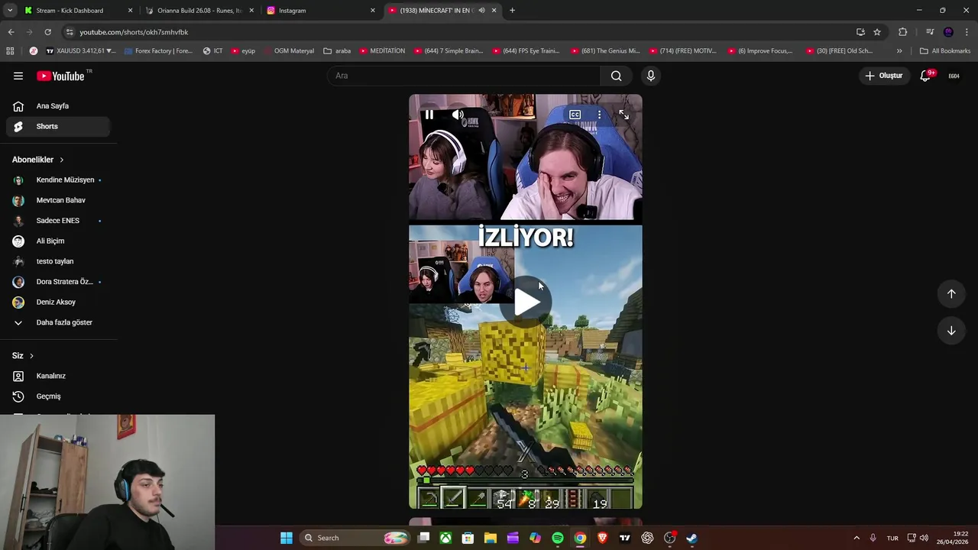The image size is (978, 550).
Task: Open Brave browser from taskbar
Action: pos(602,538)
